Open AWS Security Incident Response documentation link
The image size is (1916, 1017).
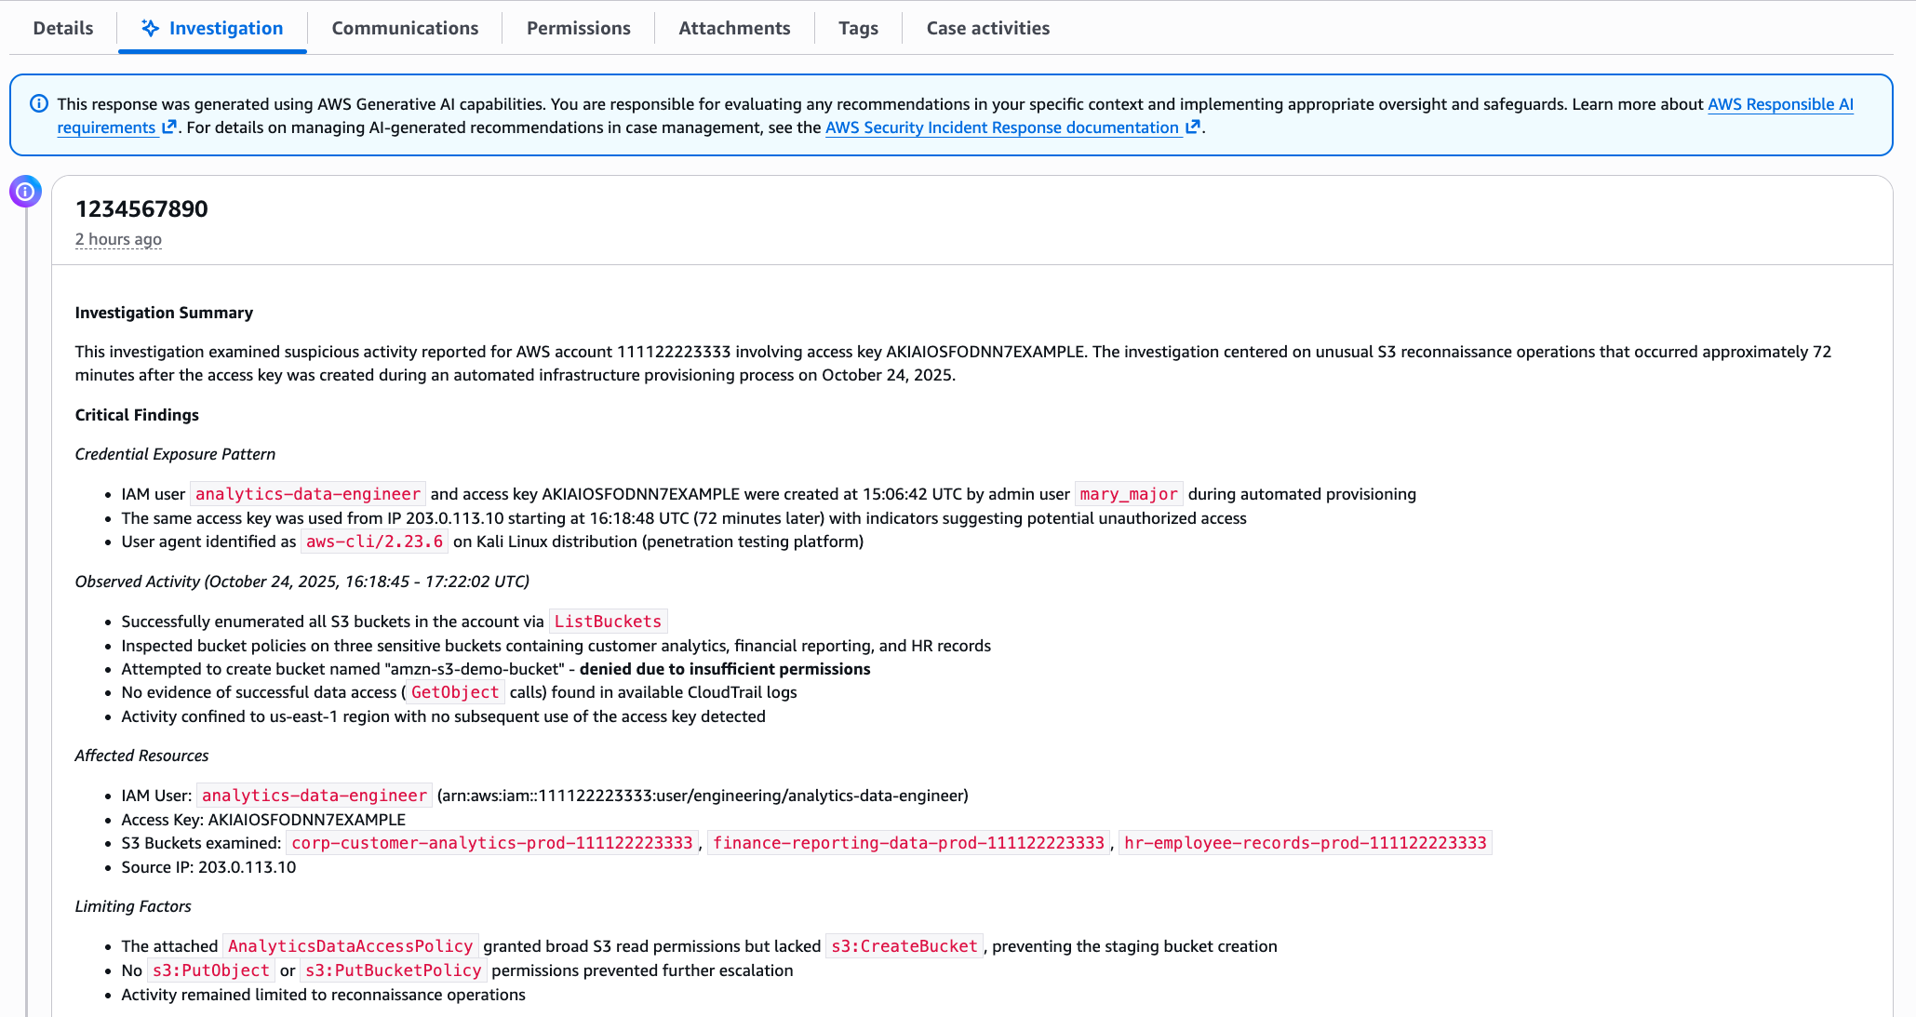click(1001, 127)
